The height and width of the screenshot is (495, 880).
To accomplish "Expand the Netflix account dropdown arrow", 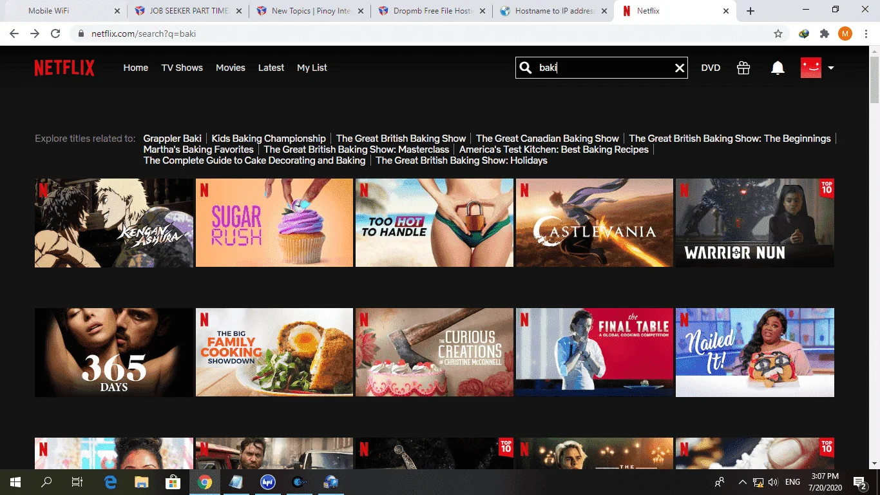I will click(831, 68).
